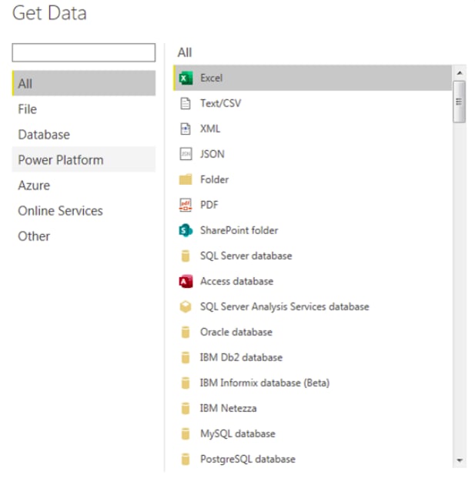Select the IBM Netezza label
Screen dimensions: 475x485
pyautogui.click(x=229, y=408)
